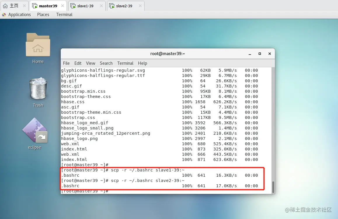Click the 5.9MB/s transfer speed value

click(228, 70)
